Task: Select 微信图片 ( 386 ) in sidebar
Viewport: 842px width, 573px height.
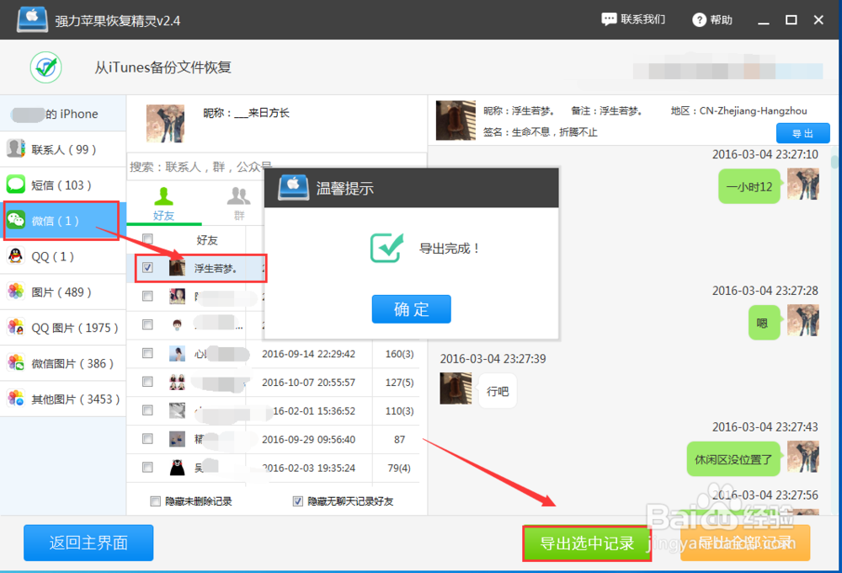Action: (63, 363)
